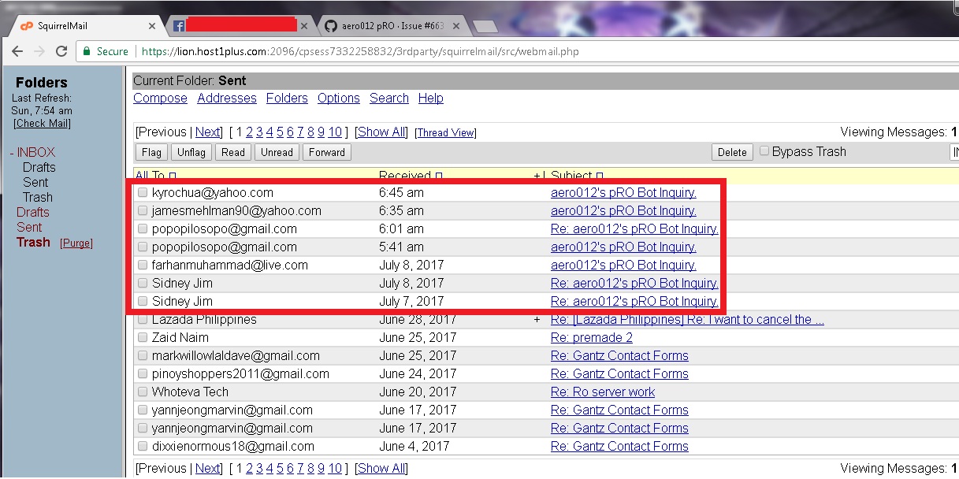
Task: Click Next above the message list
Action: [x=208, y=132]
